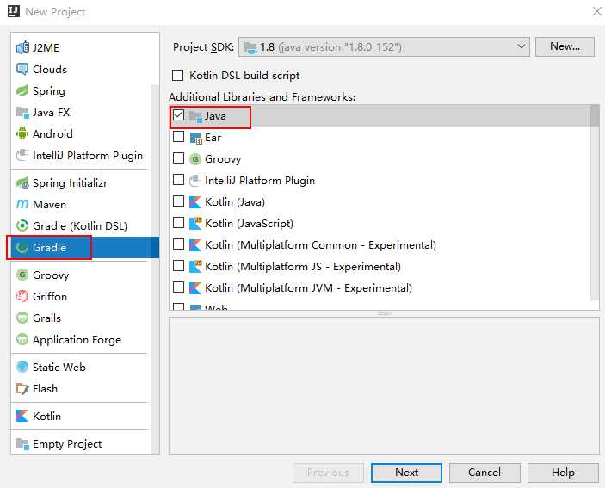Screen dimensions: 605x488
Task: Click the IntelliJ Platform Plugin icon in sidebar
Action: coord(22,155)
